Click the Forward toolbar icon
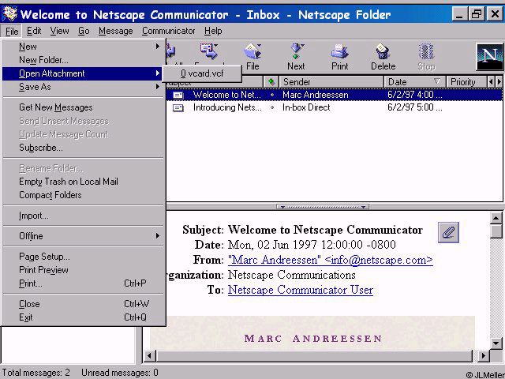Image resolution: width=505 pixels, height=379 pixels. [209, 51]
